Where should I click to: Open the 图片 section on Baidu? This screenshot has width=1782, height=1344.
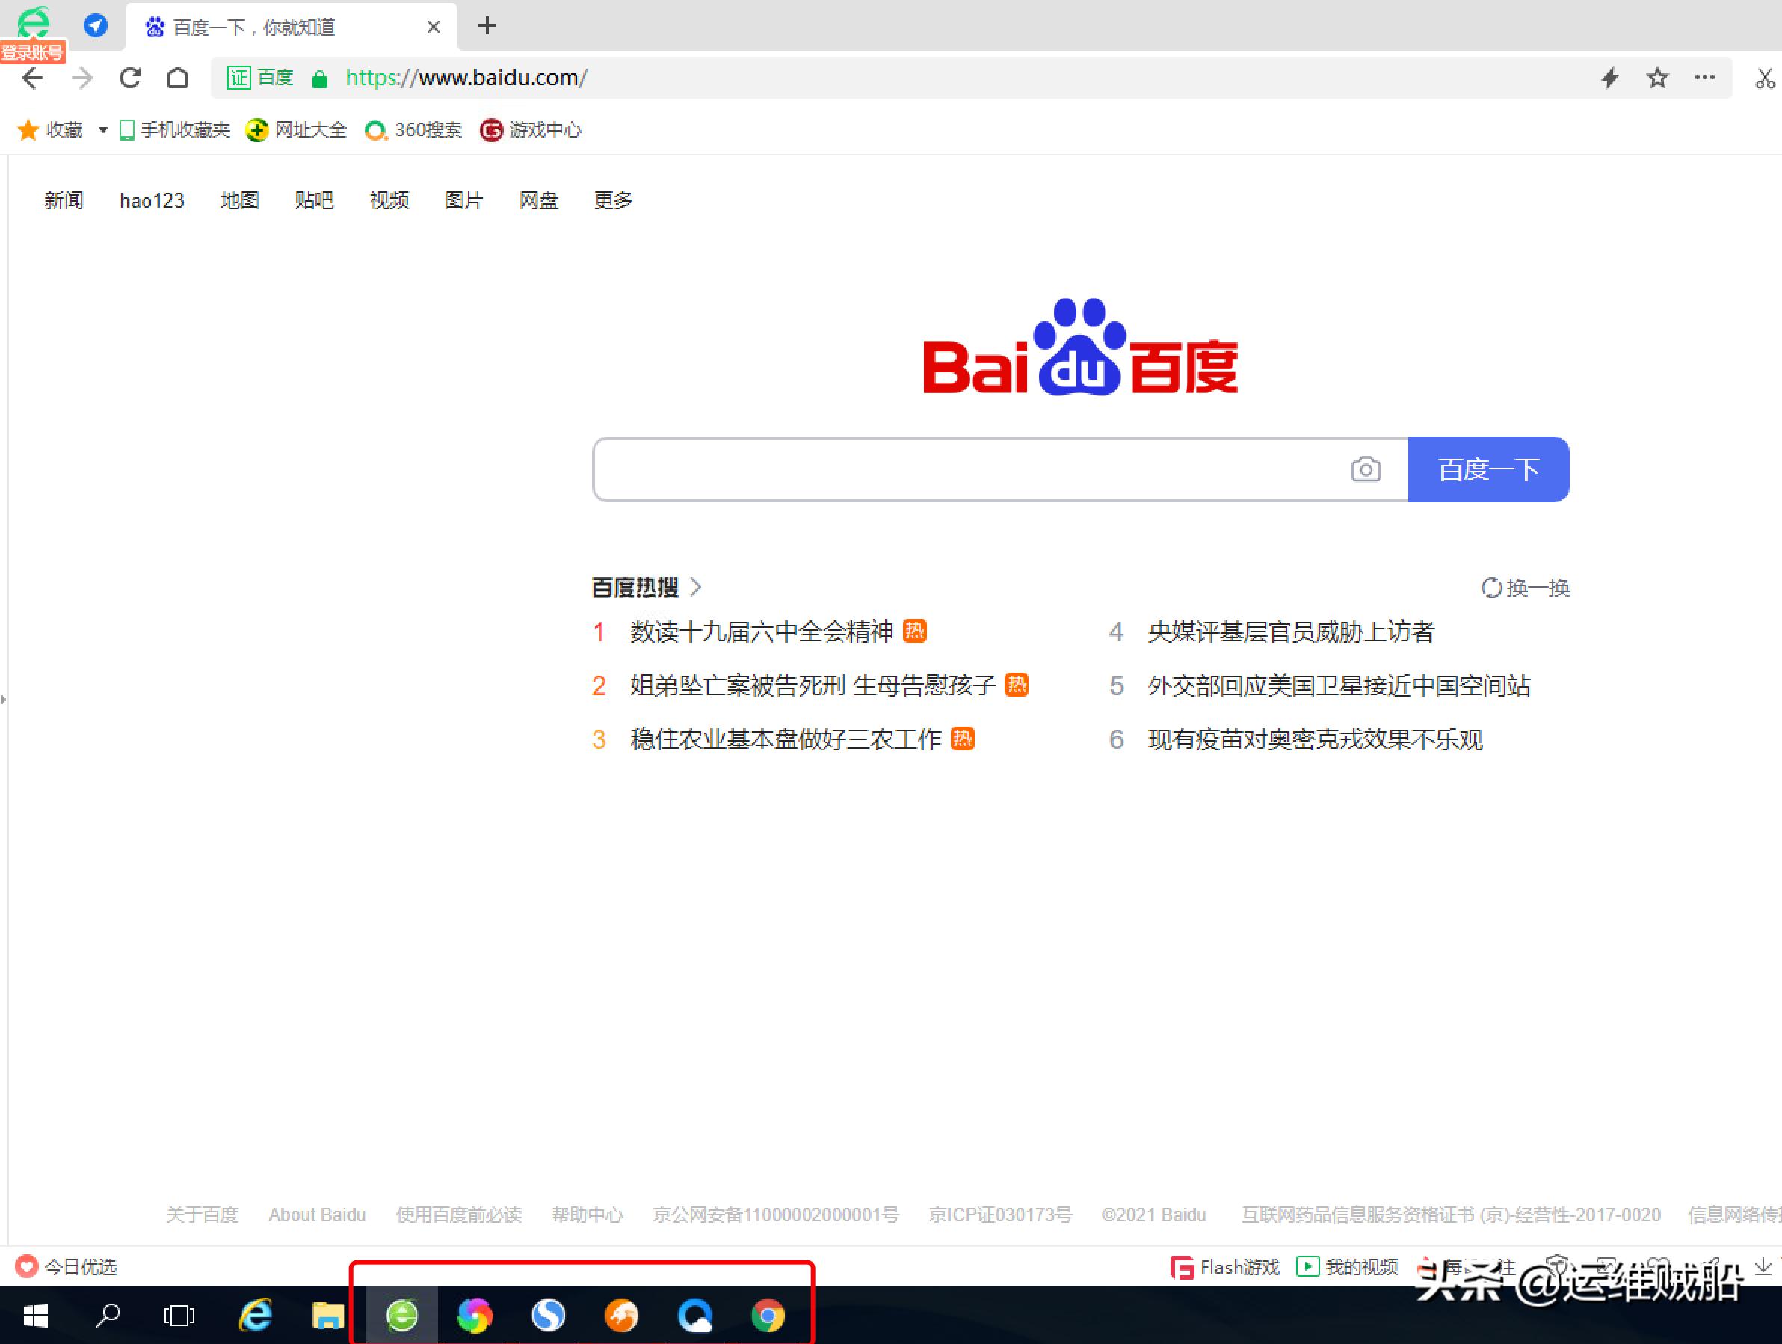464,200
